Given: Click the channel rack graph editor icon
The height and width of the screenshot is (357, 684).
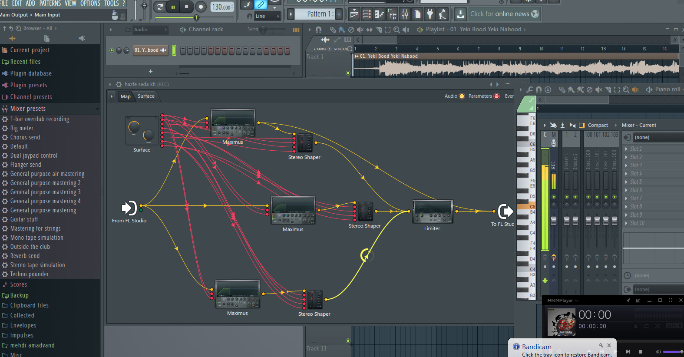Looking at the screenshot, I should pyautogui.click(x=296, y=30).
